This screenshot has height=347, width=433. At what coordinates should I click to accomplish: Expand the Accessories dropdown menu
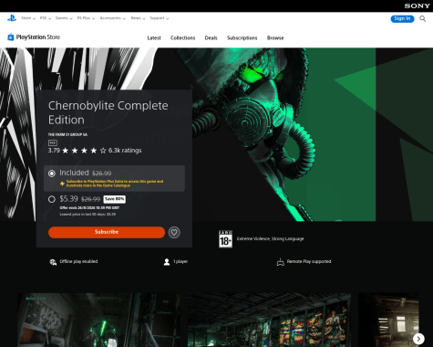tap(112, 18)
